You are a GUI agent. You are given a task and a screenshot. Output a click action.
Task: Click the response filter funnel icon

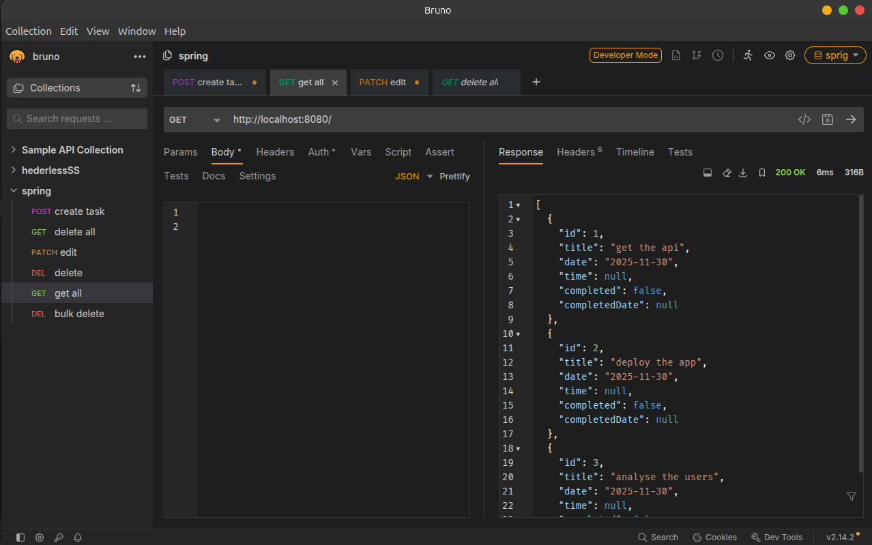(x=852, y=497)
